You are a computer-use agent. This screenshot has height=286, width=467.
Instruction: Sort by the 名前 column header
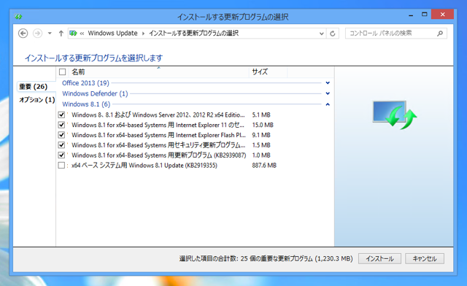pos(159,71)
